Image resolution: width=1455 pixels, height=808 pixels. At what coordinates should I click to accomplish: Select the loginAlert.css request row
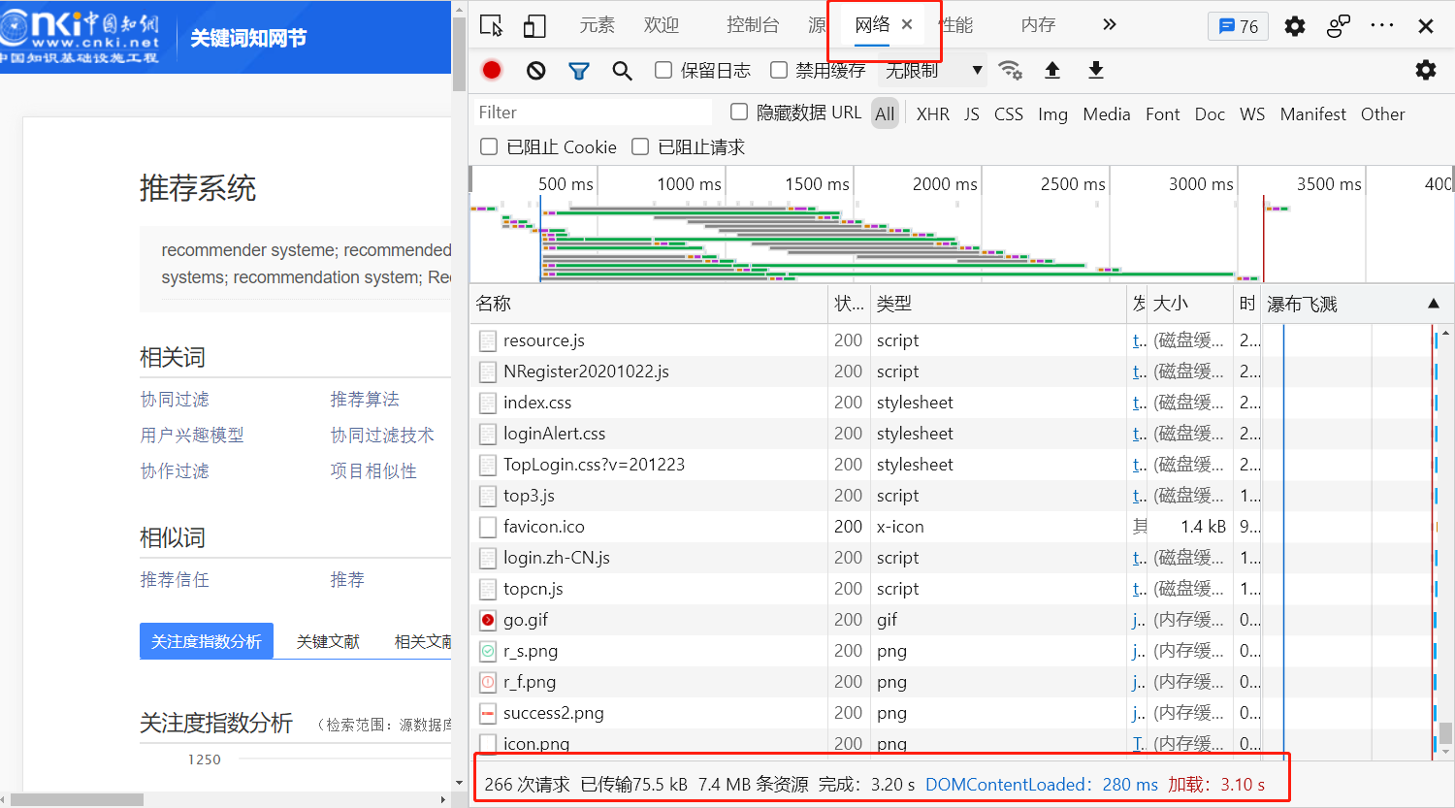864,434
